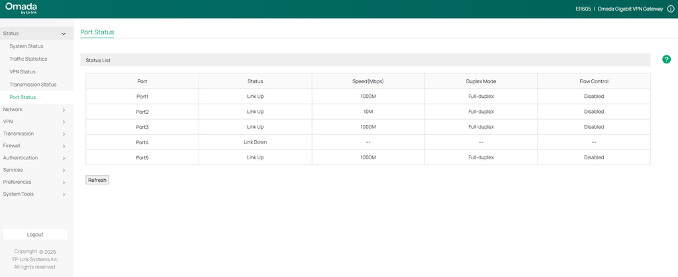Viewport: 678px width, 277px height.
Task: Open Transmission Status in the Status submenu
Action: [x=33, y=85]
